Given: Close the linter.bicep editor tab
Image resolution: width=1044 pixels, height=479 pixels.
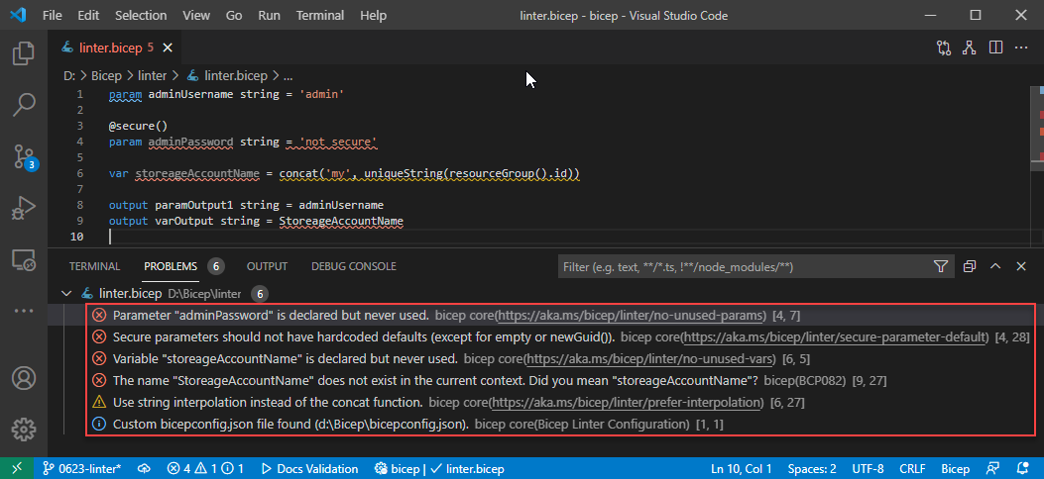Looking at the screenshot, I should (x=169, y=48).
